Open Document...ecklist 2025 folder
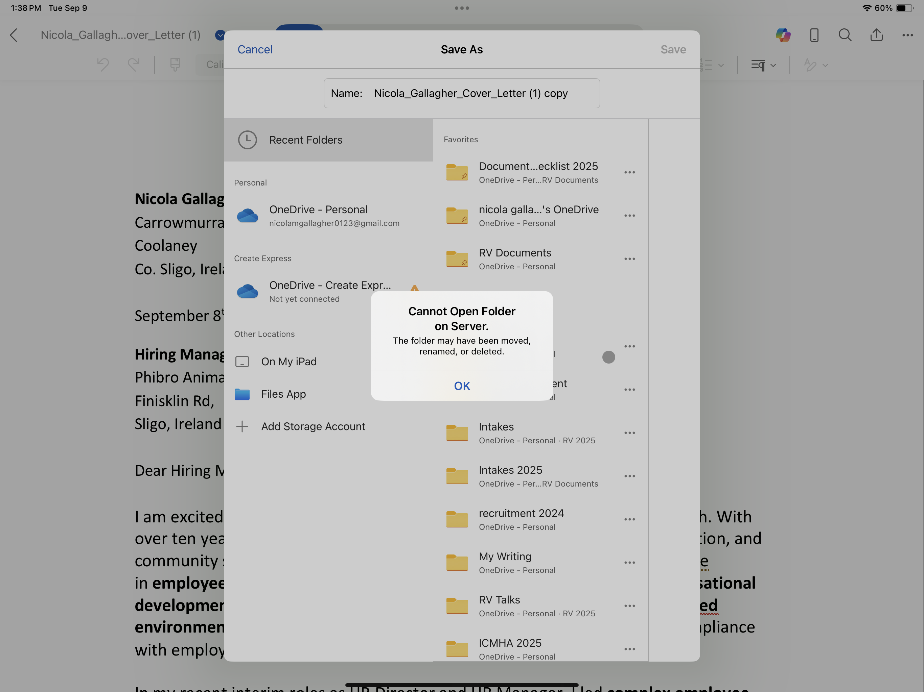This screenshot has height=692, width=924. 540,172
